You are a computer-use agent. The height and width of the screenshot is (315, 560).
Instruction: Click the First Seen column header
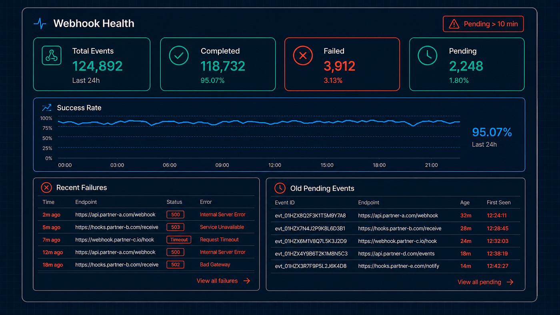[499, 203]
